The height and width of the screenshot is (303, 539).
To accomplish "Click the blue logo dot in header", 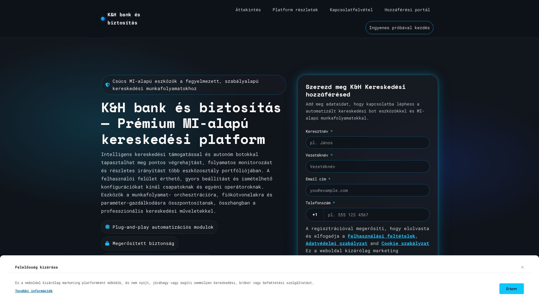I will (103, 19).
